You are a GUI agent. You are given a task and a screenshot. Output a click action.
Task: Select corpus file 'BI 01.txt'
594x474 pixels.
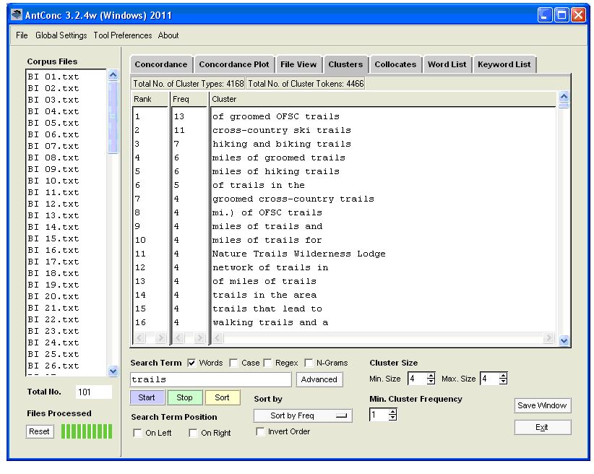[53, 77]
